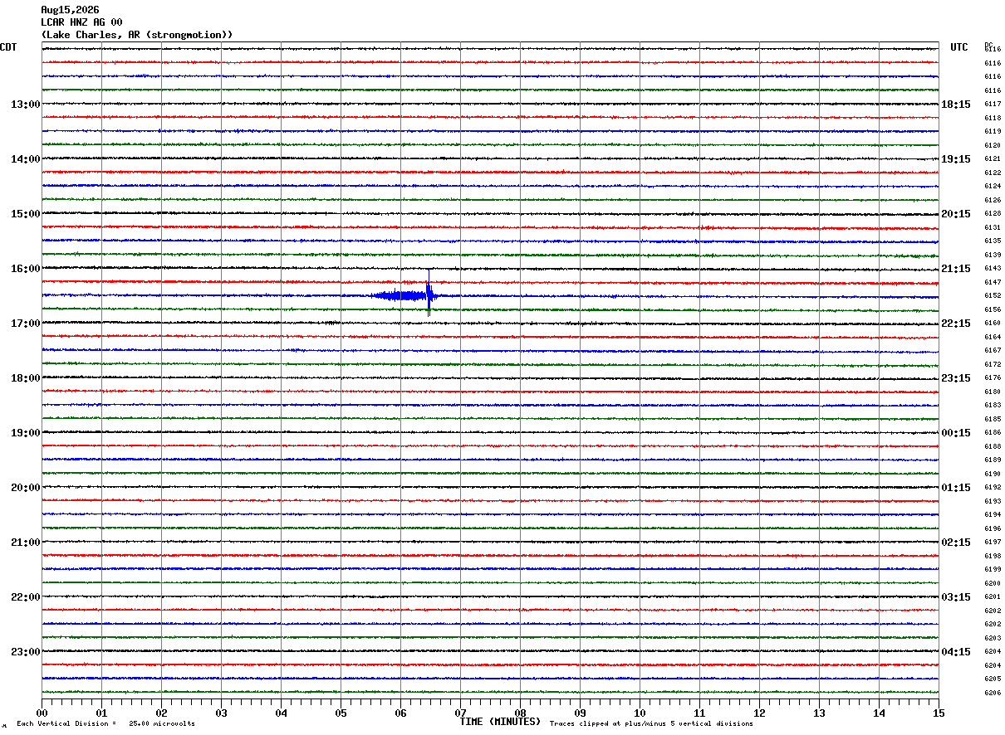Click the 00 minute tick on time axis
This screenshot has width=1005, height=735.
tap(42, 713)
